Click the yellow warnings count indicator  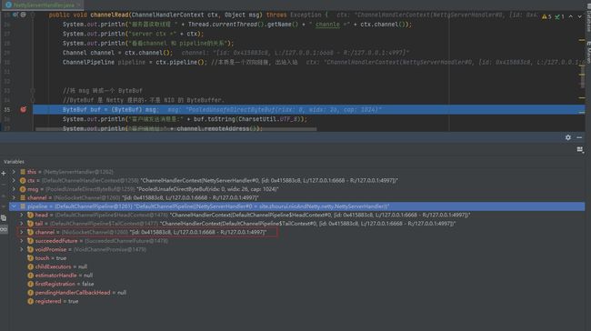546,16
